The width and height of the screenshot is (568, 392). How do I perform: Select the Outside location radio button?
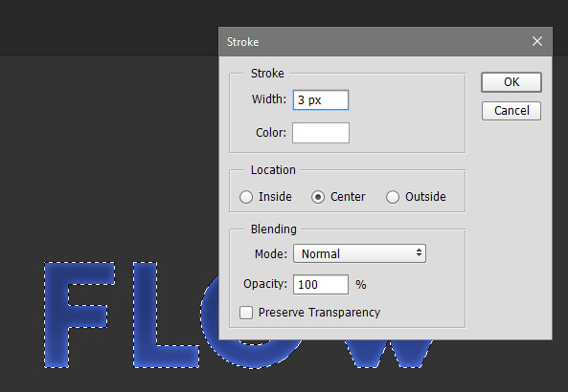point(393,197)
